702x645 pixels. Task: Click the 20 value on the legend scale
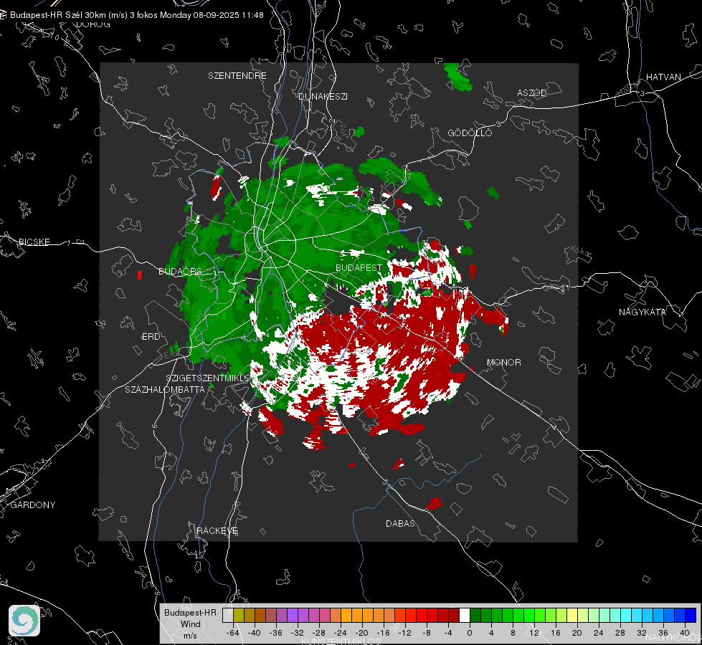577,633
